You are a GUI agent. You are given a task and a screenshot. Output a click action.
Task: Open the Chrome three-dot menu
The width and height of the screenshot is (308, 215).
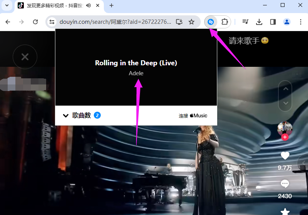pyautogui.click(x=301, y=22)
